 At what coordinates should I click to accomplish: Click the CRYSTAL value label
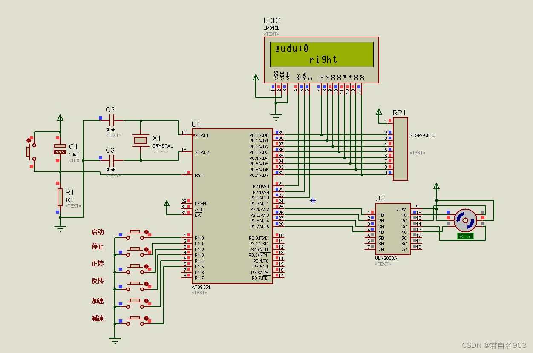163,146
